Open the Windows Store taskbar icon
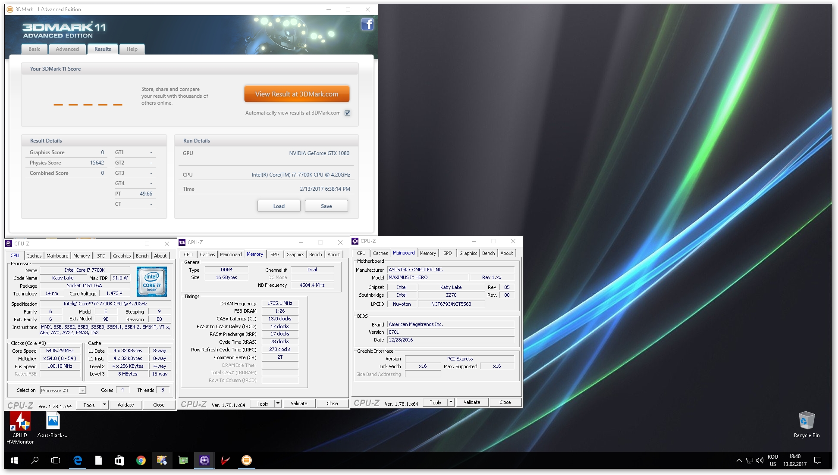The height and width of the screenshot is (475, 838). click(119, 460)
